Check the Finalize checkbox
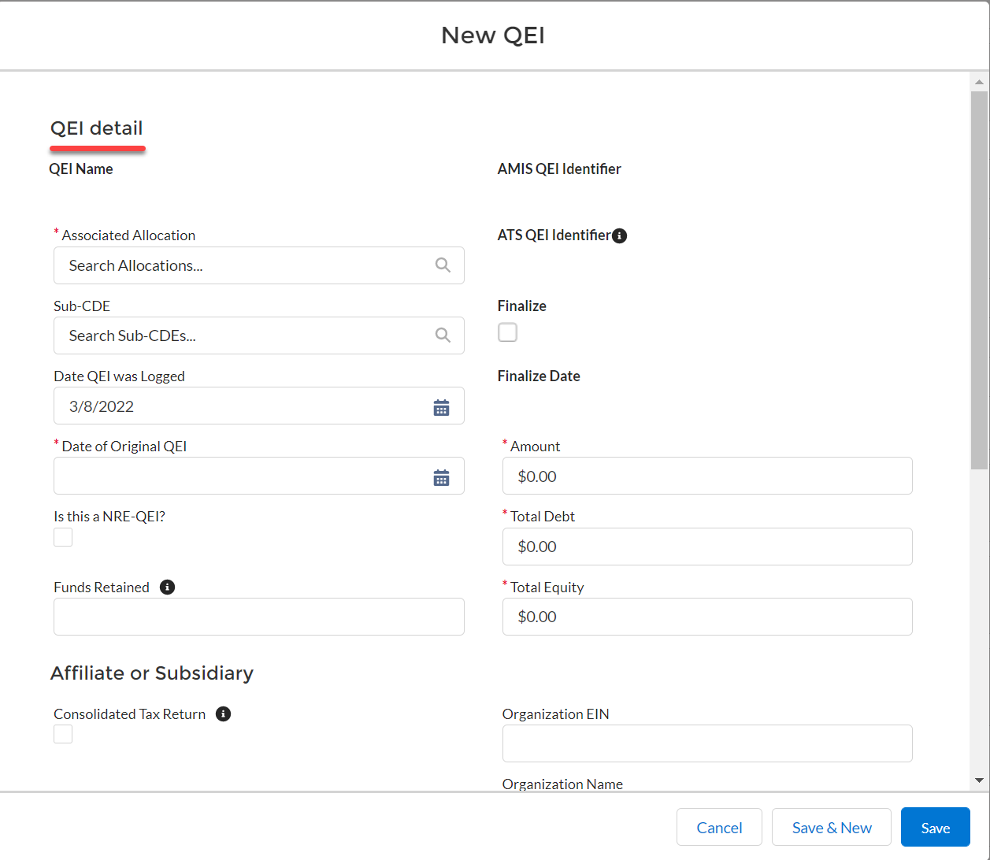The image size is (990, 860). click(x=508, y=332)
